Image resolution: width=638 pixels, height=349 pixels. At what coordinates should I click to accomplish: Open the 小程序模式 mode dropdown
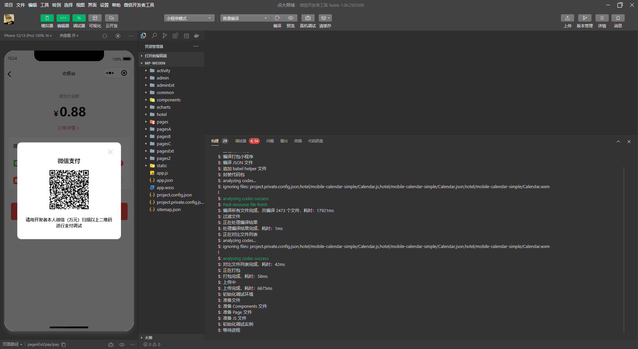pos(189,18)
